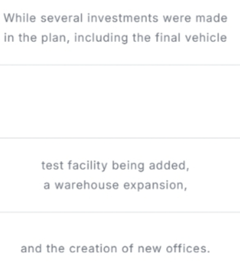
Task: Click the word "including"
Action: (101, 38)
